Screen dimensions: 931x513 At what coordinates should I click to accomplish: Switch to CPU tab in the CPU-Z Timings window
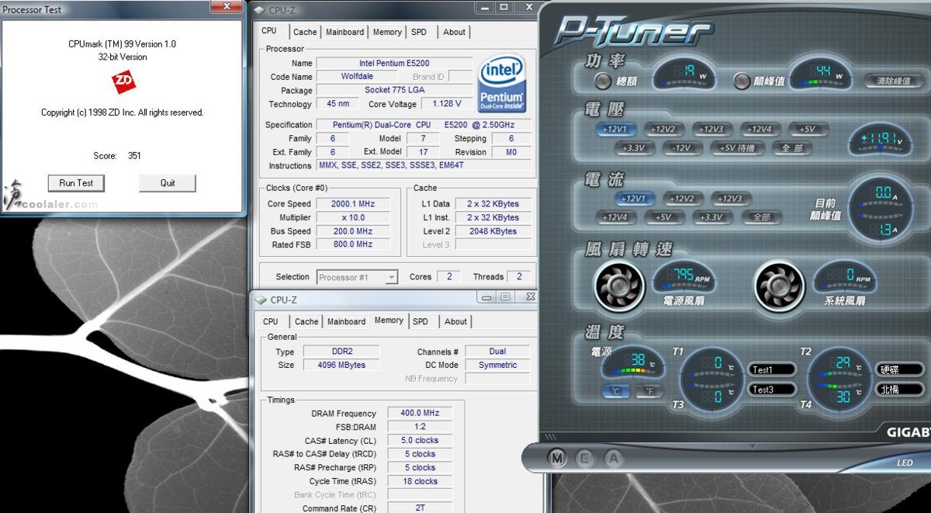pos(271,321)
